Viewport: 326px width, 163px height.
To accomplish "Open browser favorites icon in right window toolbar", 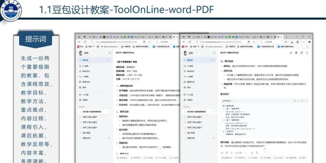I will [x=286, y=42].
